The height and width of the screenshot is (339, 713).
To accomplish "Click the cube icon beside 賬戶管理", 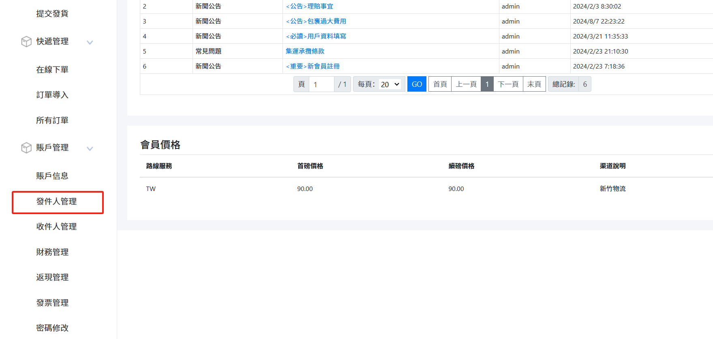I will click(26, 148).
